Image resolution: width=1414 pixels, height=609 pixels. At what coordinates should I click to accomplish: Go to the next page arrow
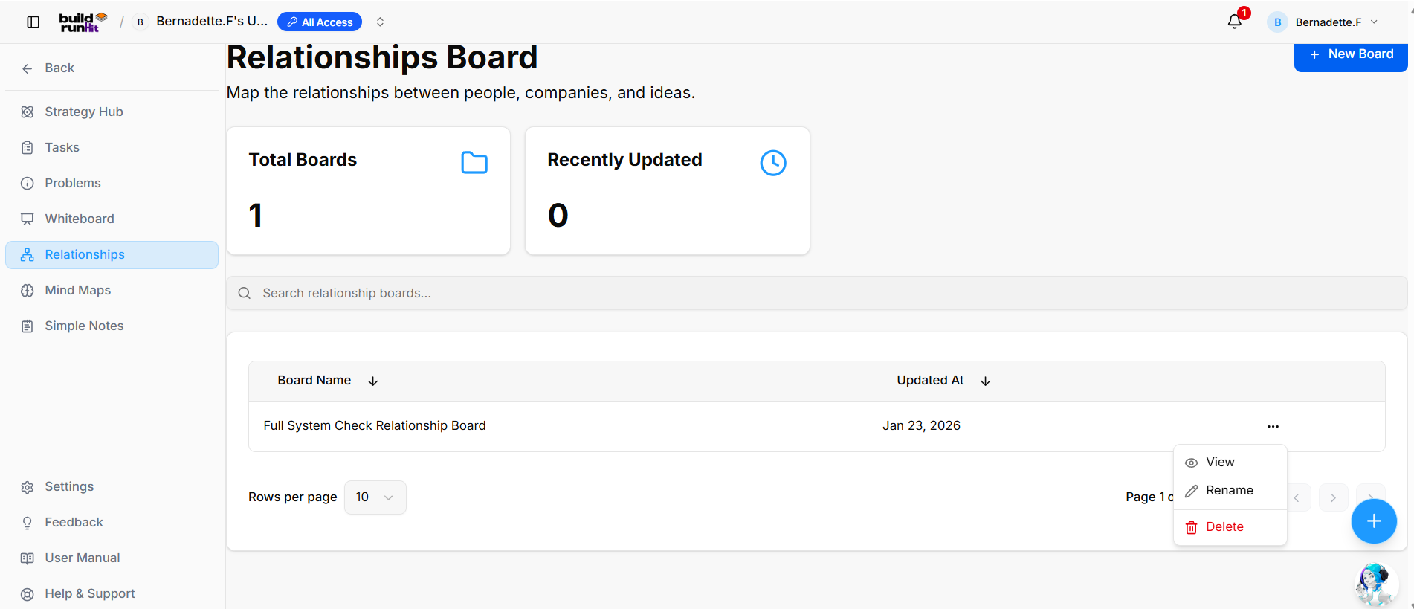(1333, 497)
